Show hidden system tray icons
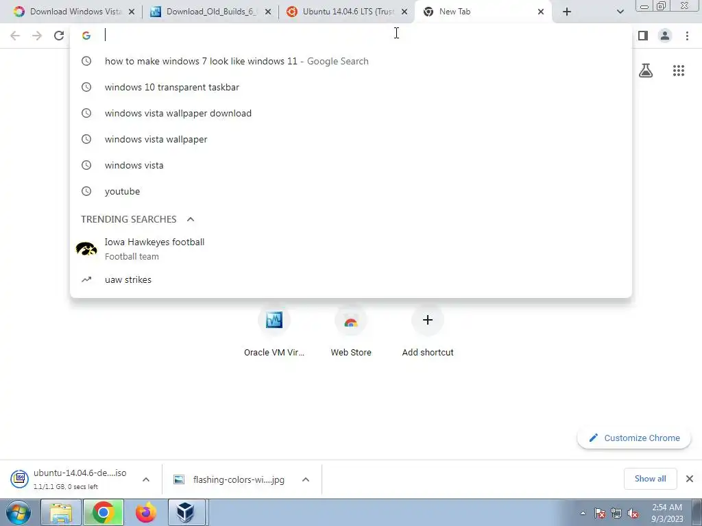Screen dimensions: 702x526 [583, 513]
